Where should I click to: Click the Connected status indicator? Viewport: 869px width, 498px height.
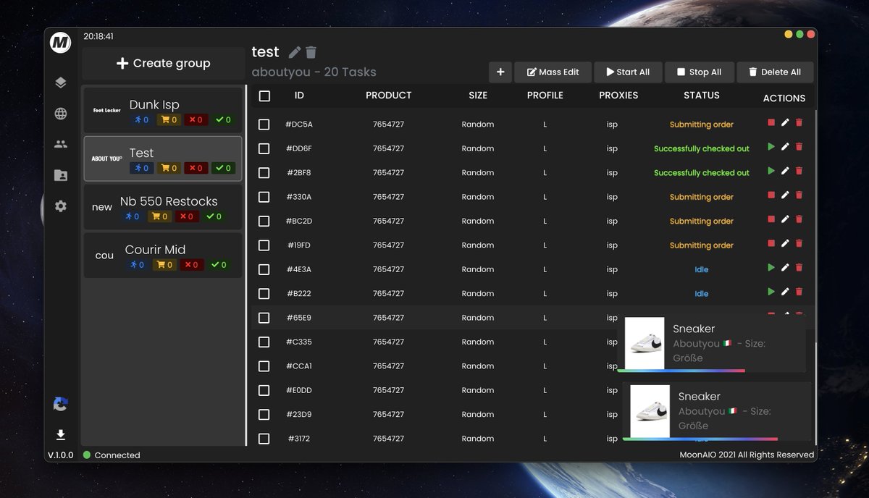tap(112, 455)
